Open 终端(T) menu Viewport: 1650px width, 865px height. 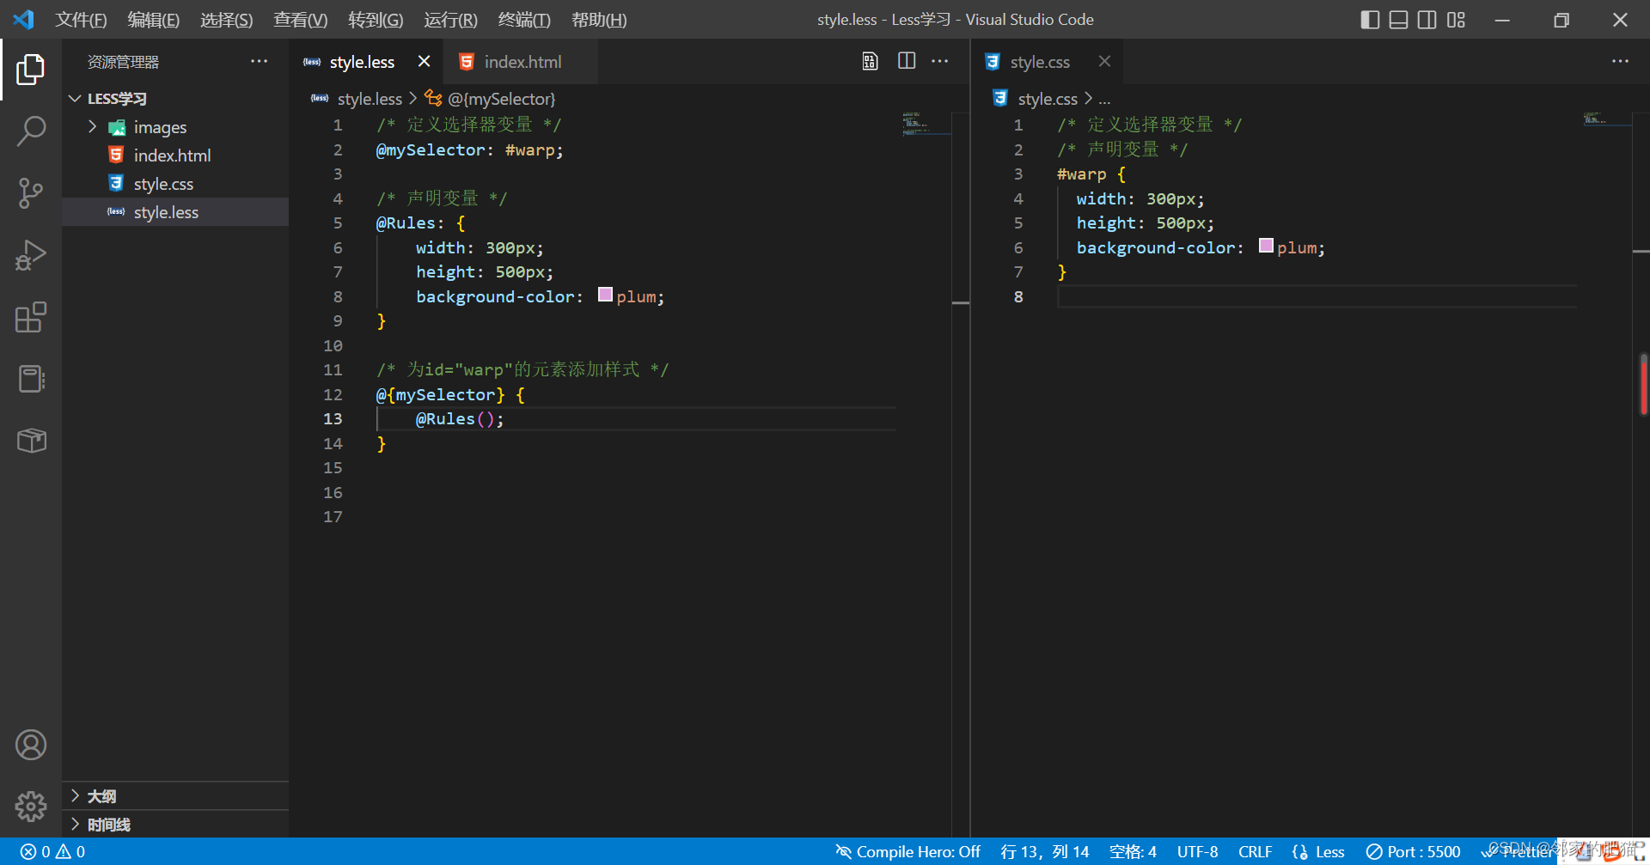click(x=524, y=19)
